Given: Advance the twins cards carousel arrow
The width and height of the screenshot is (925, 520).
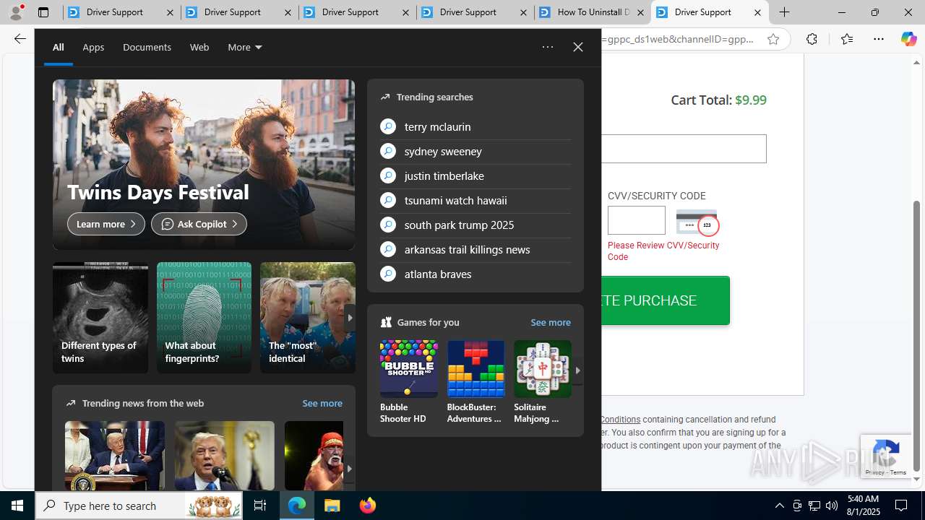Looking at the screenshot, I should tap(349, 318).
